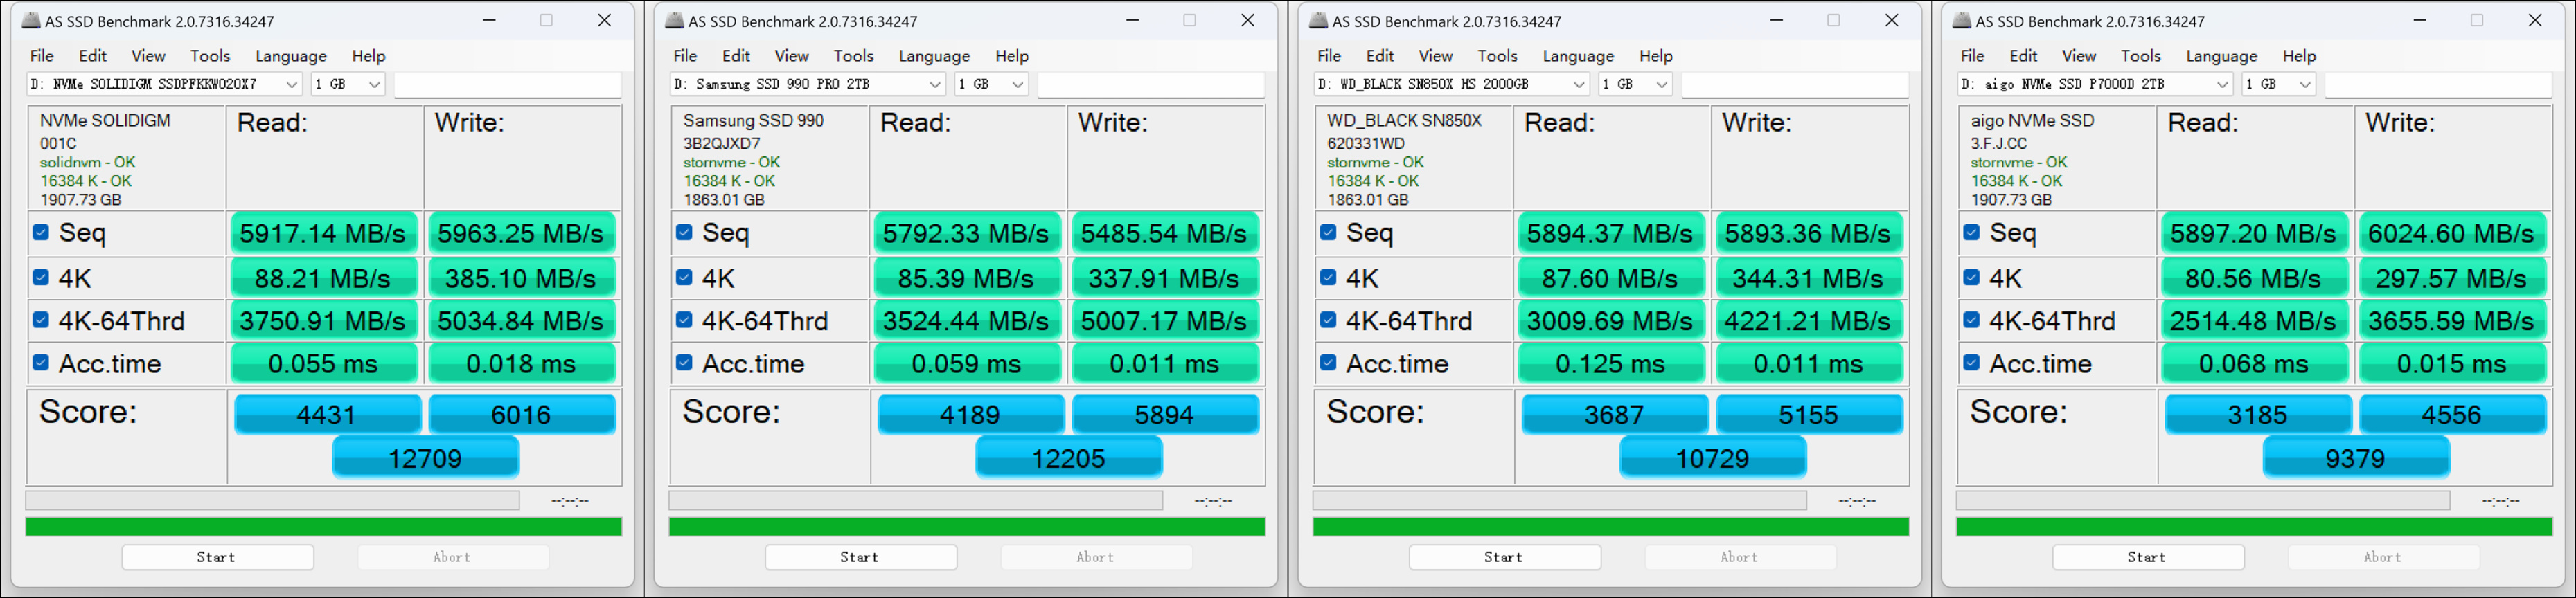
Task: Click the AS SSD app icon in the SOLIDIGM window title bar
Action: 31,20
